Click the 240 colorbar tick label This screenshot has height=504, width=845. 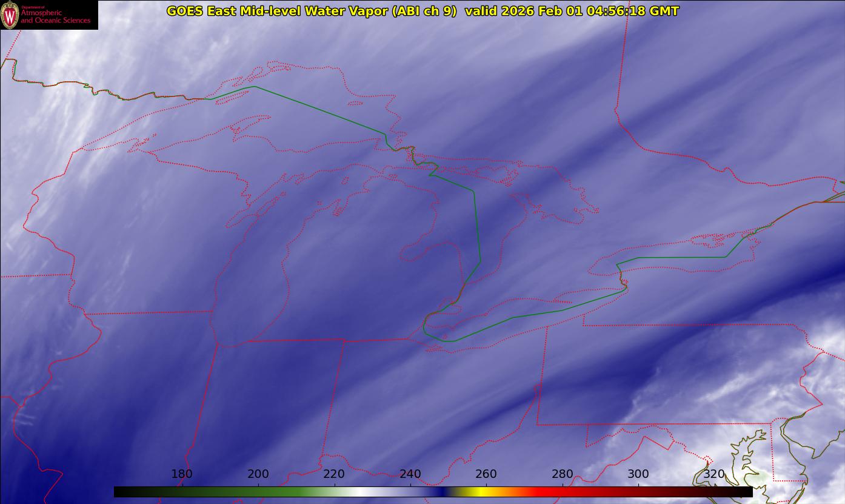[410, 474]
